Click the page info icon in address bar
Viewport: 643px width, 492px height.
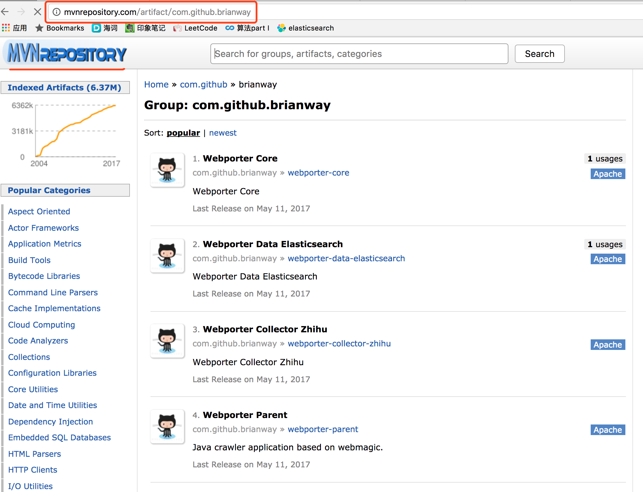click(x=56, y=12)
